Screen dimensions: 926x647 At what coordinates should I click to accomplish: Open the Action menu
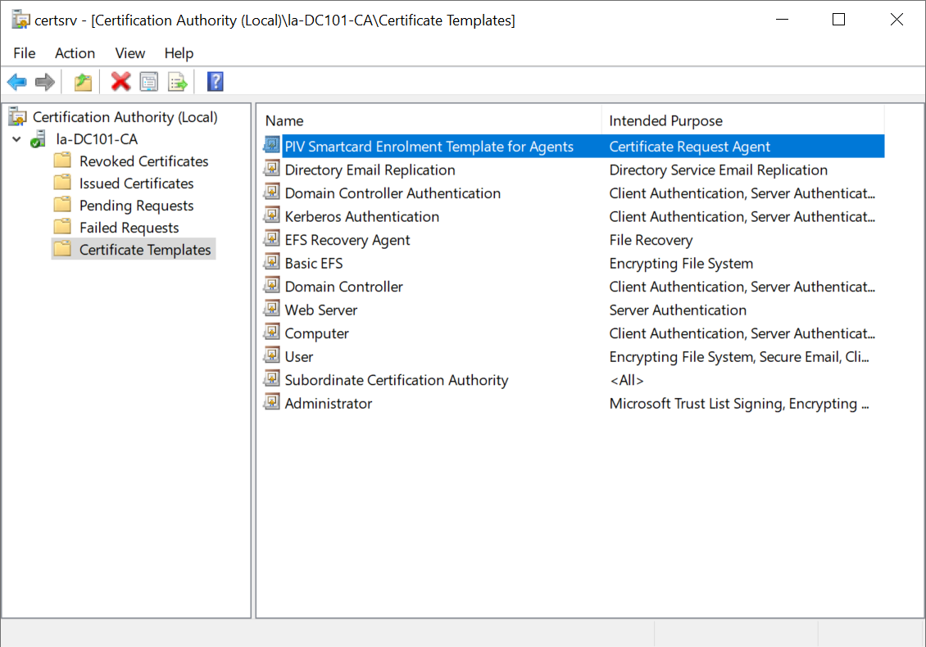[75, 53]
